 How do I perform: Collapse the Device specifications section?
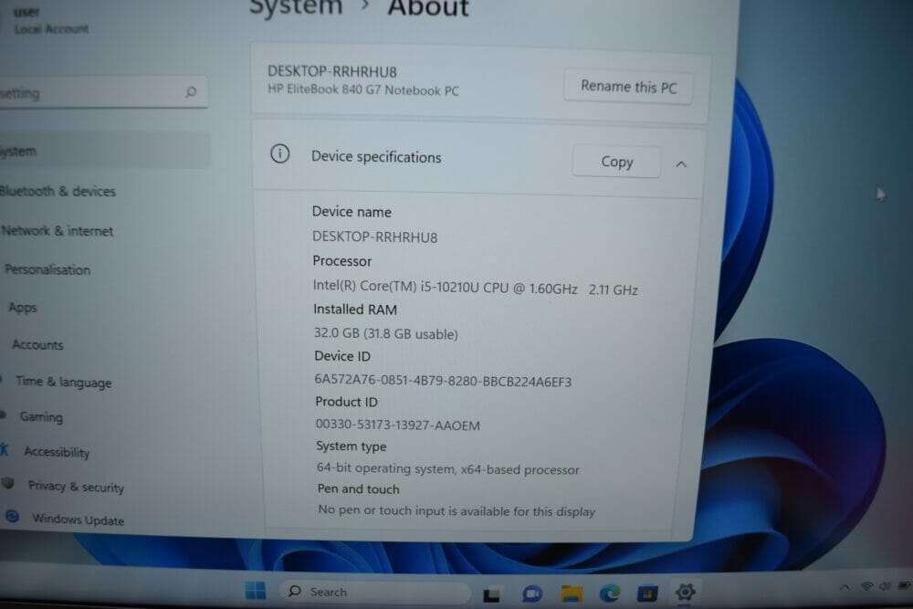[681, 164]
